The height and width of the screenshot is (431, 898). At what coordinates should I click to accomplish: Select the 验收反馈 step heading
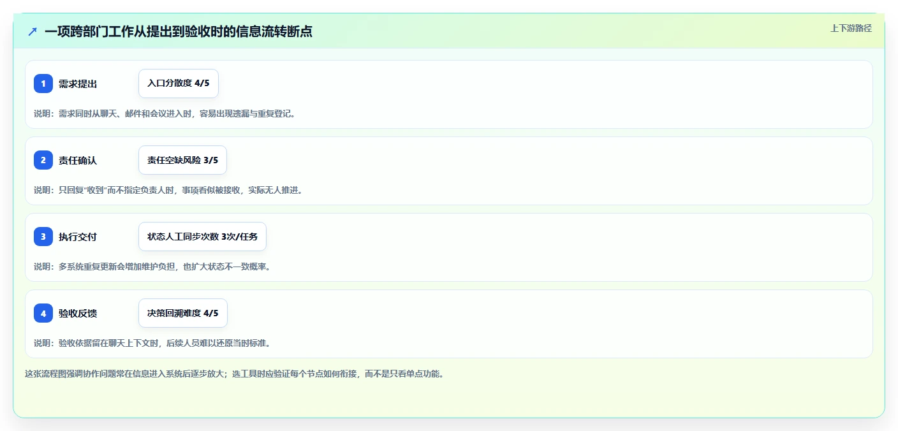tap(78, 313)
